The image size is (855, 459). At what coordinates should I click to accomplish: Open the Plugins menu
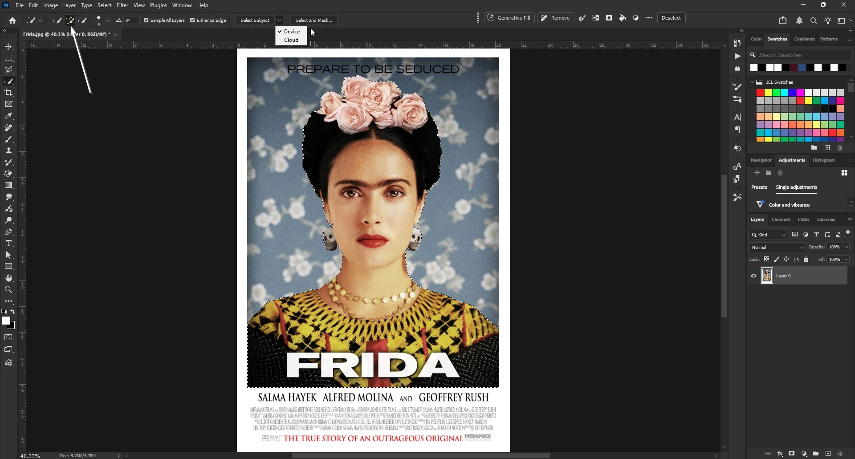point(159,5)
